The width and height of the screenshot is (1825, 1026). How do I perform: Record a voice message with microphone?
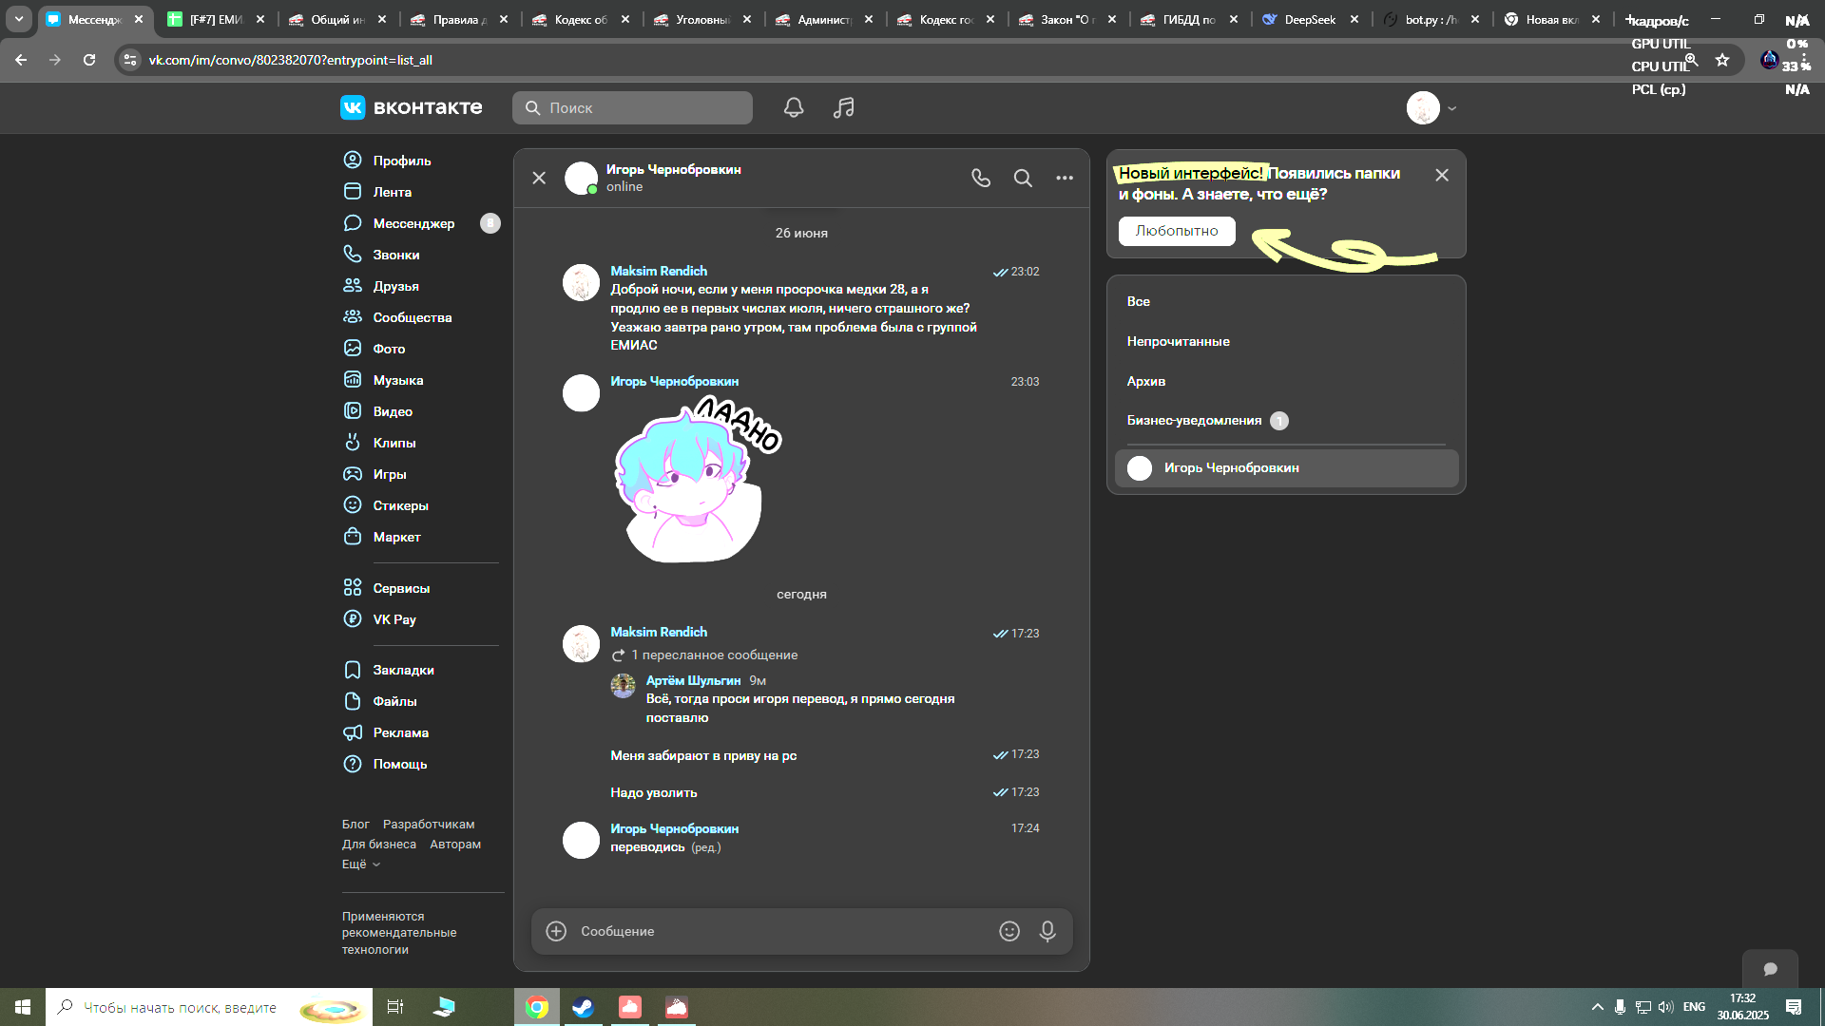coord(1047,931)
